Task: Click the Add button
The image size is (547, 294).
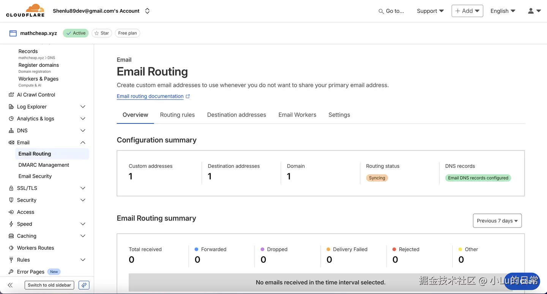Action: click(467, 11)
